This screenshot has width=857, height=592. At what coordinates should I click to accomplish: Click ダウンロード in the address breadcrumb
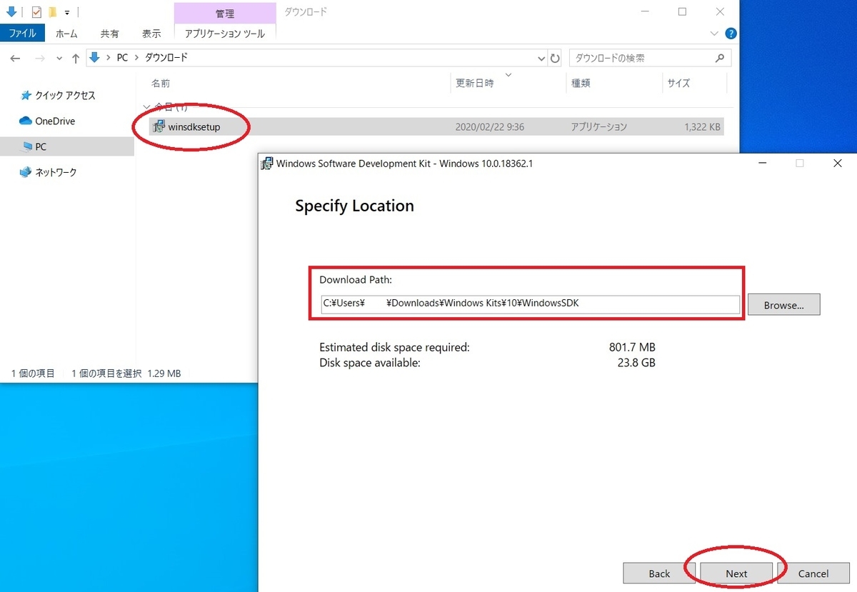tap(166, 58)
